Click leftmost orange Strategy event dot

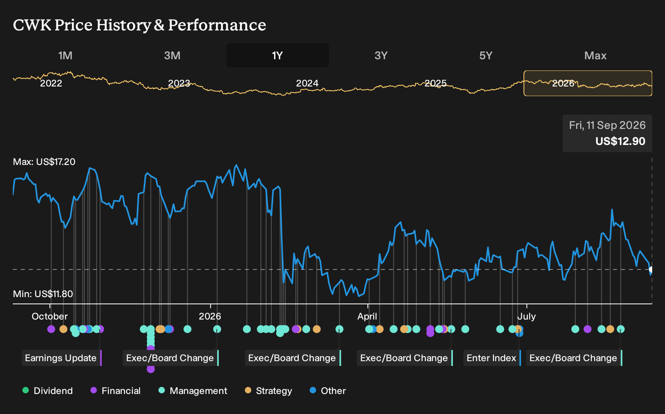click(x=63, y=329)
